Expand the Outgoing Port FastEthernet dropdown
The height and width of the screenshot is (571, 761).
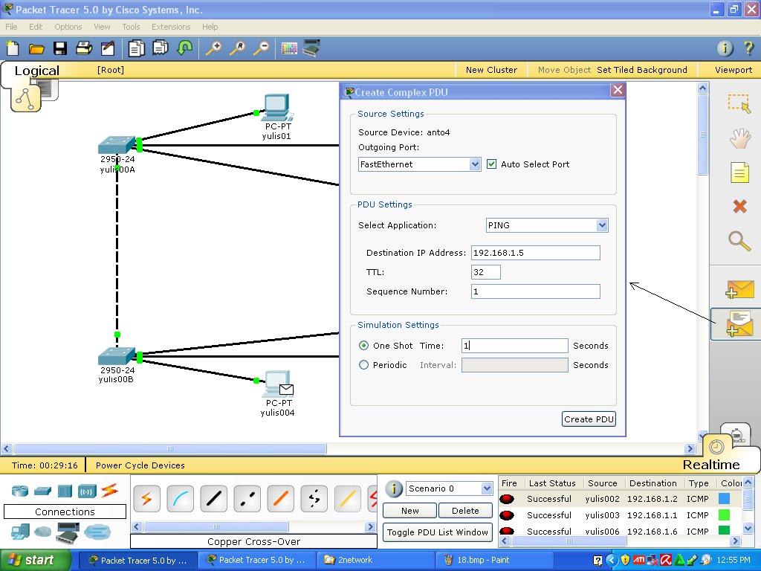pos(475,164)
